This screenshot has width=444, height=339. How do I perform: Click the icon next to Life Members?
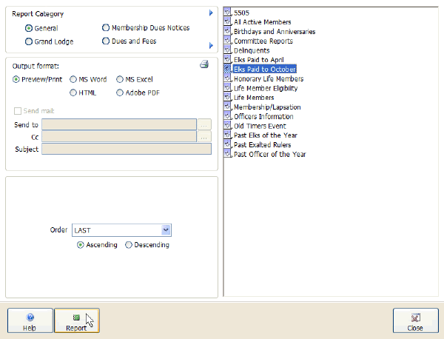coord(228,98)
